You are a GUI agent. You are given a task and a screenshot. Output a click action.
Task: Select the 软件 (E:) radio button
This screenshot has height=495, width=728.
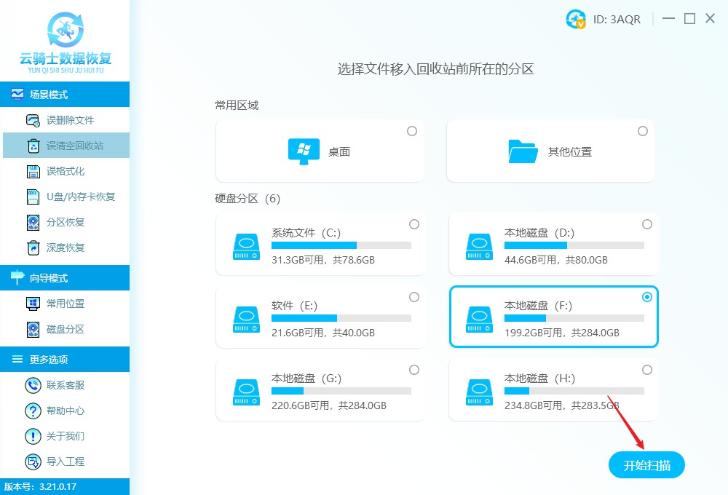click(x=414, y=297)
